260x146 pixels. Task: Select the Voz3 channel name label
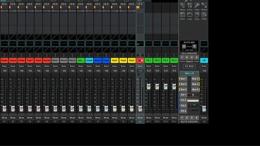pos(132,60)
